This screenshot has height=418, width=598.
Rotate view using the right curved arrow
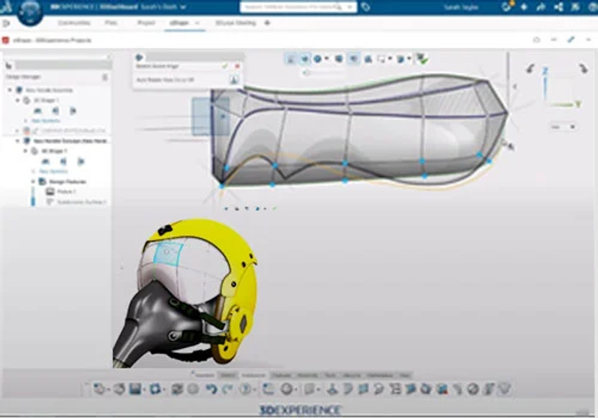pyautogui.click(x=583, y=69)
